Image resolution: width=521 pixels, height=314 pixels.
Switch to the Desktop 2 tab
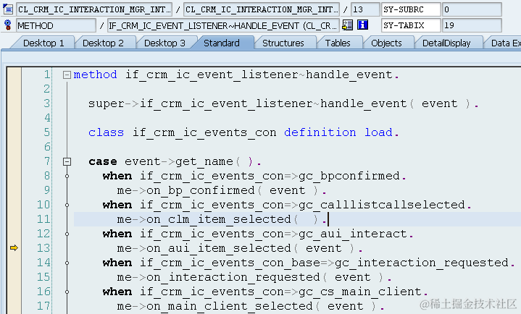(103, 43)
